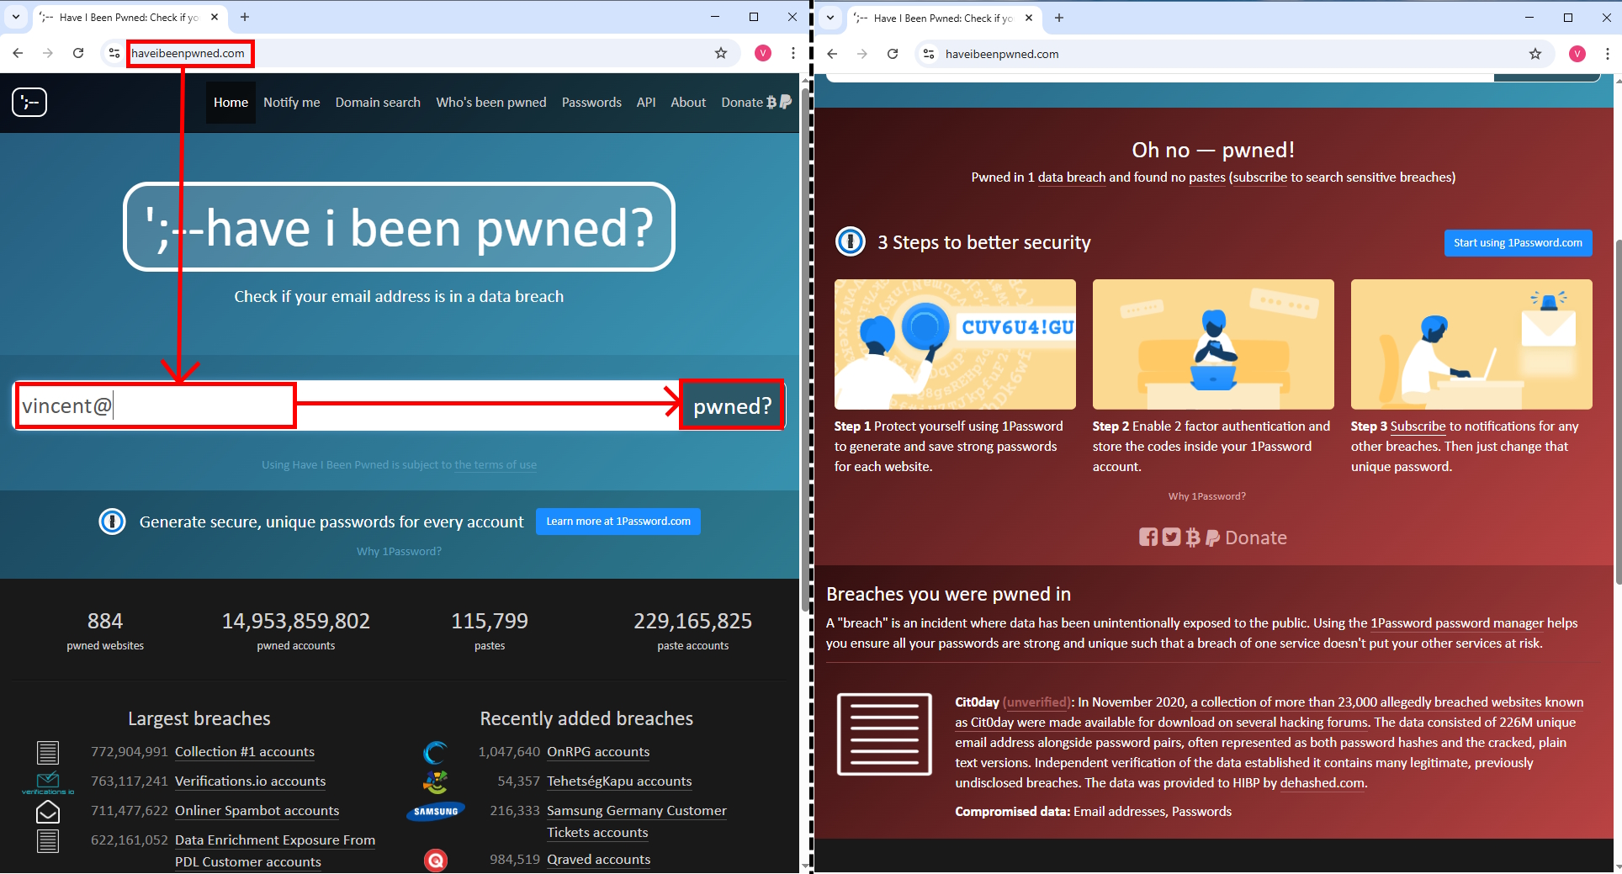Viewport: 1622px width, 874px height.
Task: Click the 1Password logo beside 3 Steps heading
Action: [x=851, y=242]
